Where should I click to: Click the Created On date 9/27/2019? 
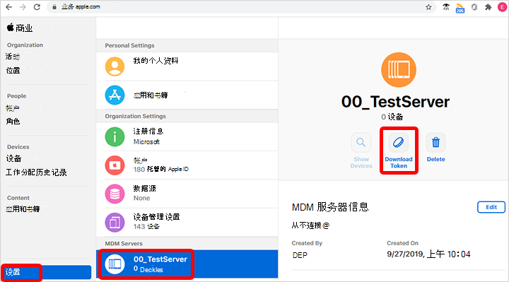[428, 254]
